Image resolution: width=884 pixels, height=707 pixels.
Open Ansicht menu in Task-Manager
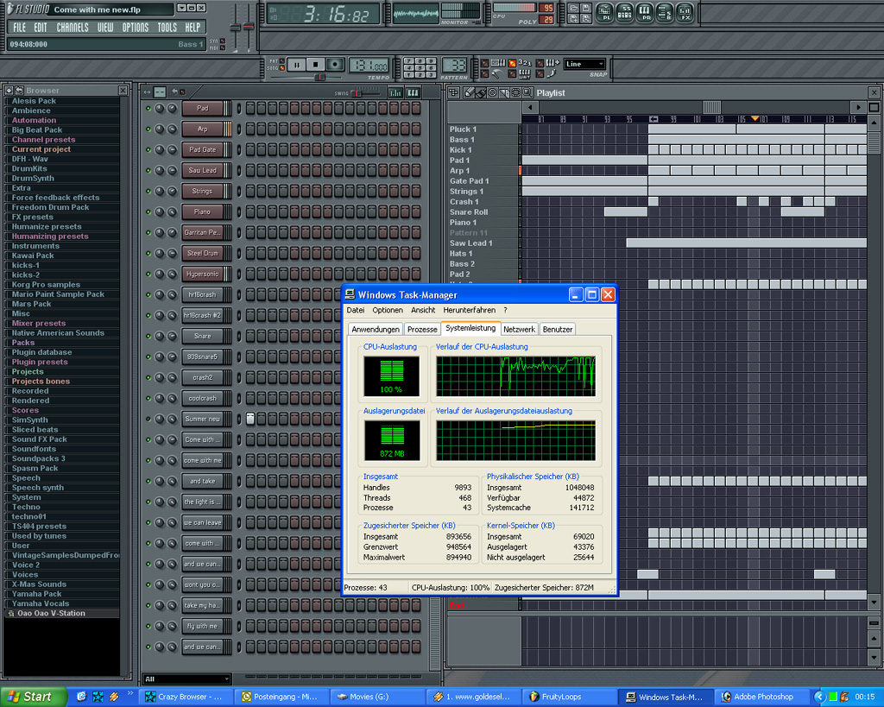(423, 310)
